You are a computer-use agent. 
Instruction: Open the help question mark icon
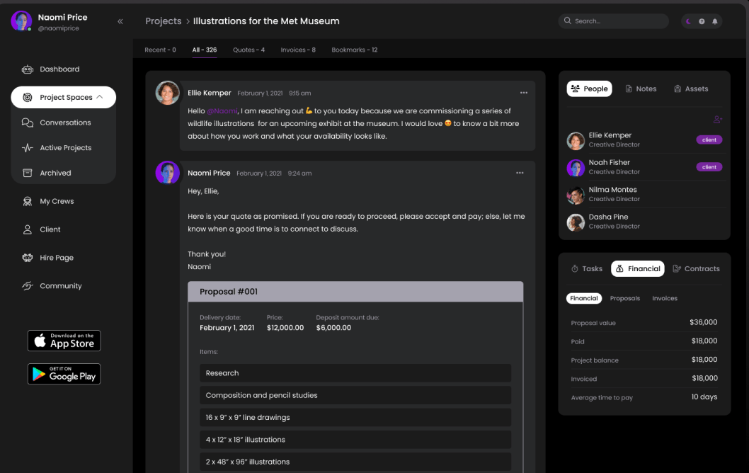pyautogui.click(x=702, y=21)
